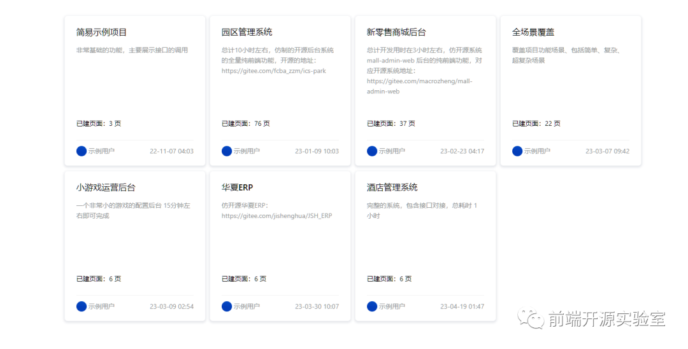Click the timestamp 23-04-19 01:47
Viewport: 688px width, 349px height.
pyautogui.click(x=462, y=306)
